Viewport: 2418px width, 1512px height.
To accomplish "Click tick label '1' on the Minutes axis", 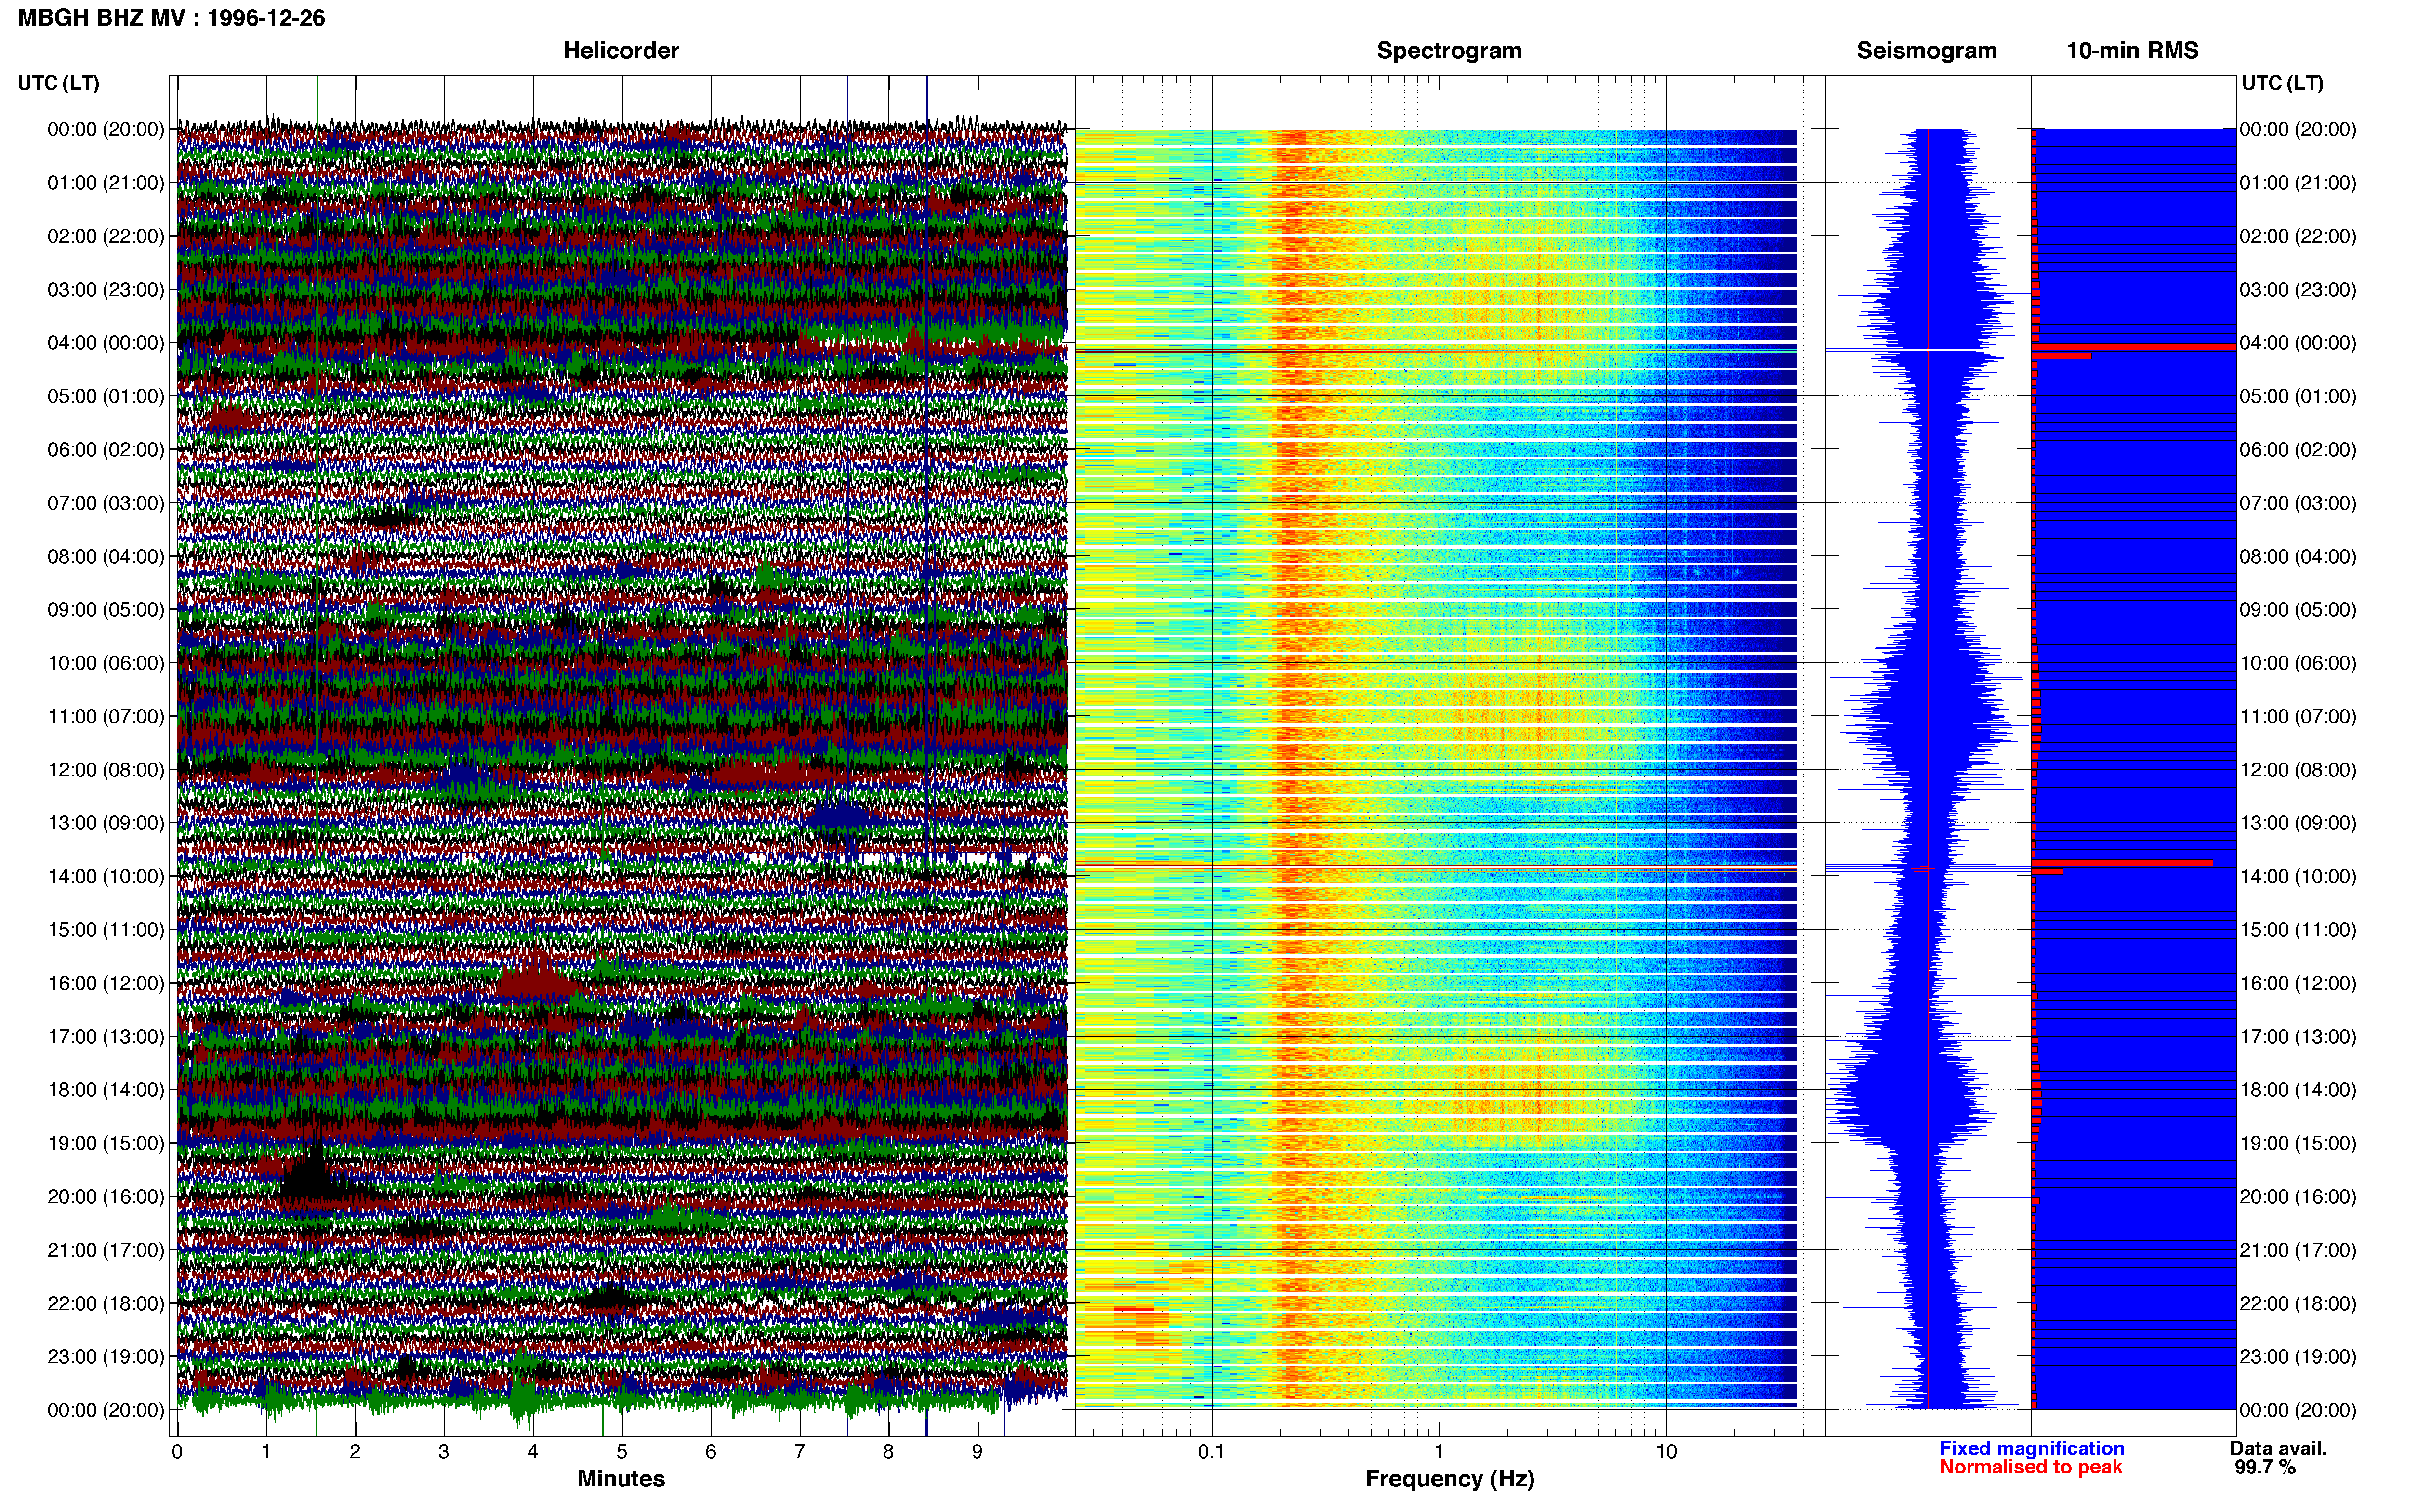I will [x=266, y=1452].
